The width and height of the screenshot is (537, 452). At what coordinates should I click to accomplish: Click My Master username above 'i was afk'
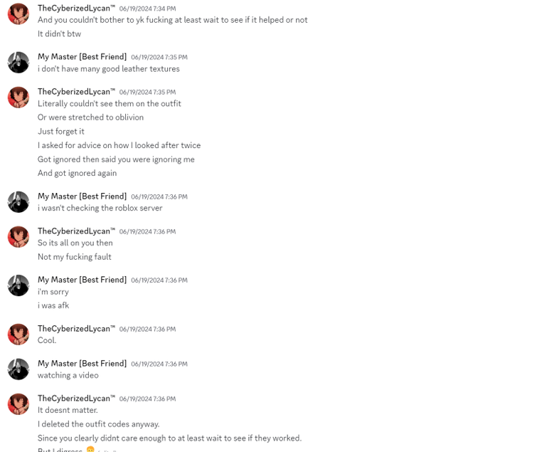click(83, 280)
